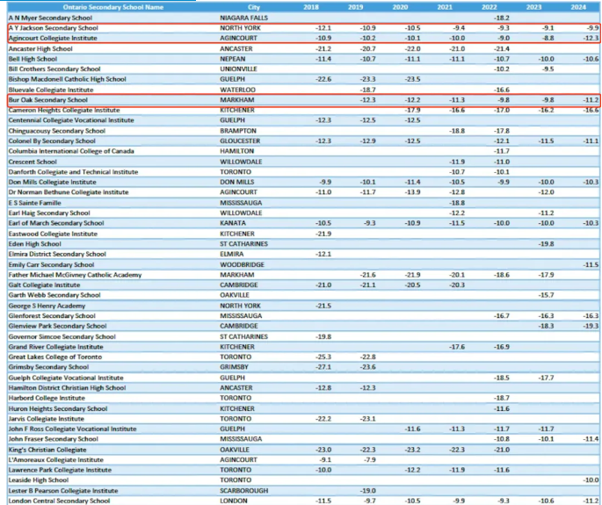Click the Ontario Secondary School Name column header

pyautogui.click(x=113, y=7)
